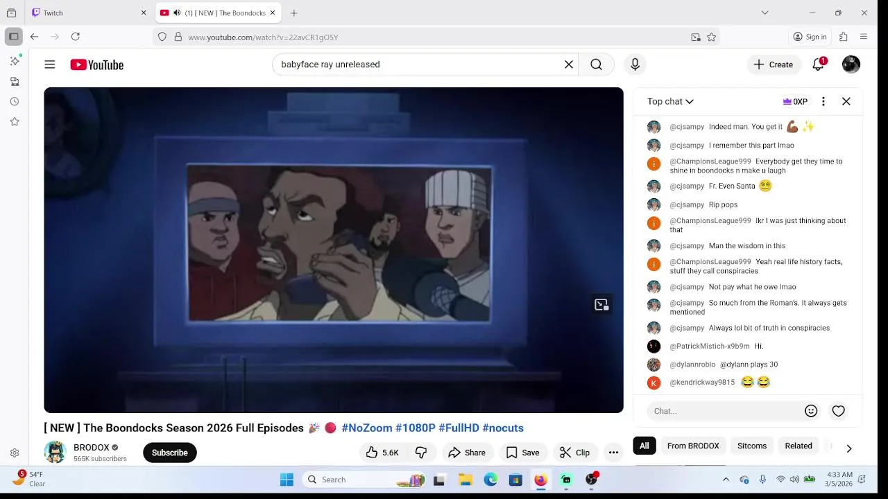
Task: Close the Boondocks YouTube tab
Action: click(273, 12)
